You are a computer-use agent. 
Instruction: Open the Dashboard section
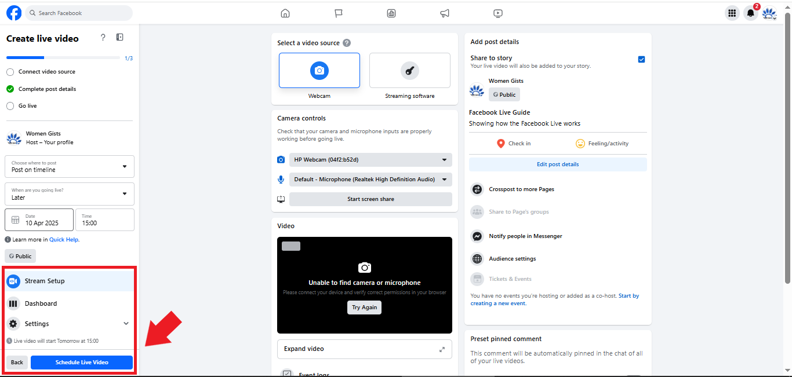pos(70,303)
